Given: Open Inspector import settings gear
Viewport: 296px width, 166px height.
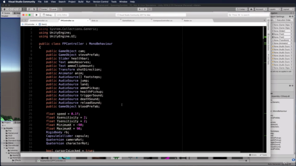Looking at the screenshot, I should tap(292, 17).
